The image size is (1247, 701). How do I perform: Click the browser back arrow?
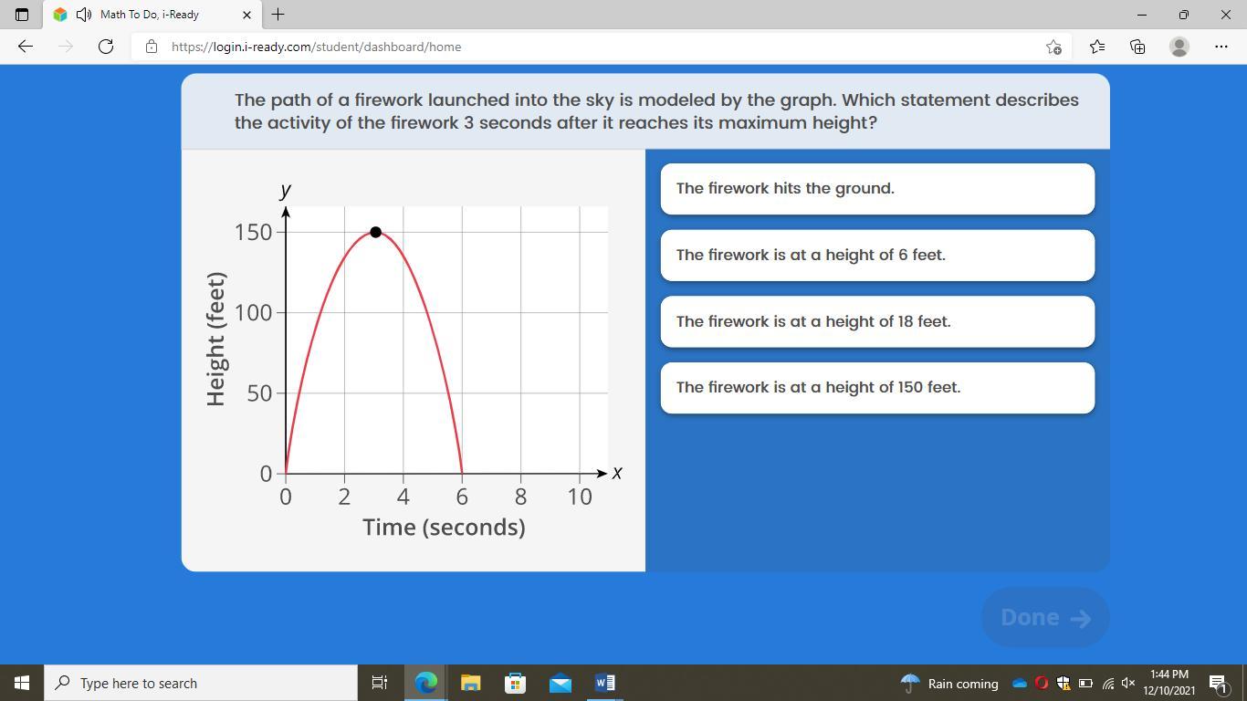click(x=26, y=47)
